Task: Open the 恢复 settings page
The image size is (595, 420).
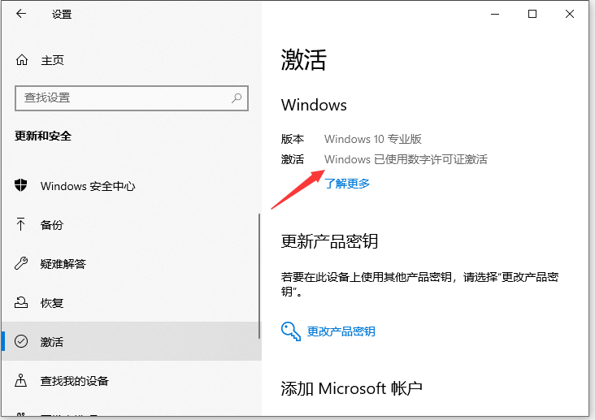Action: pyautogui.click(x=52, y=303)
